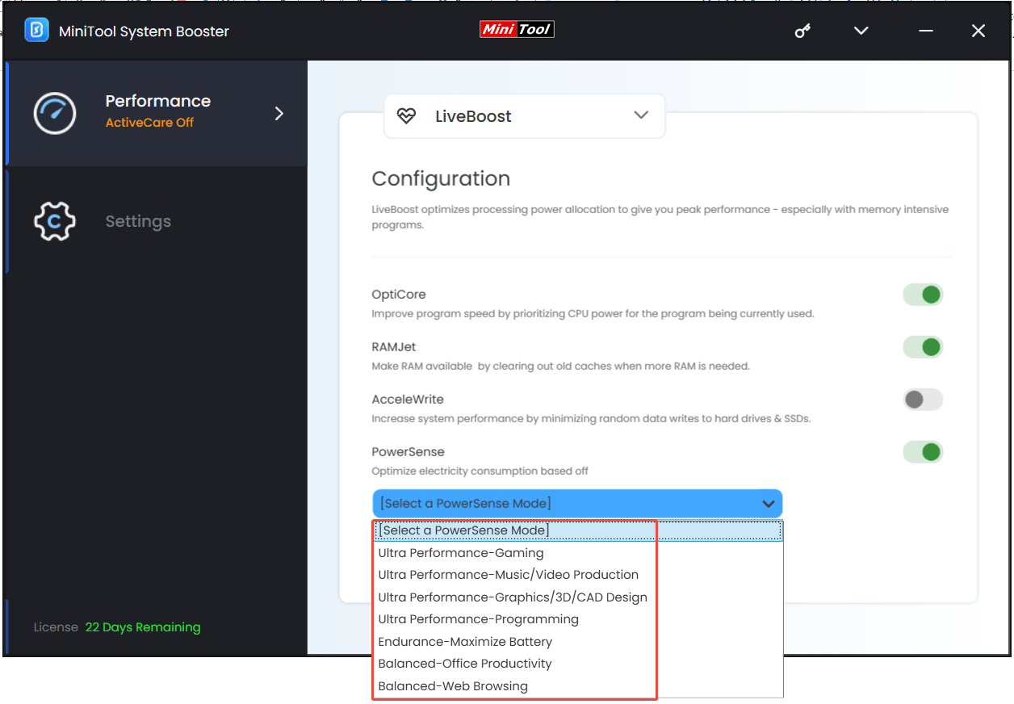Minimize the MiniTool System Booster window

tap(926, 31)
